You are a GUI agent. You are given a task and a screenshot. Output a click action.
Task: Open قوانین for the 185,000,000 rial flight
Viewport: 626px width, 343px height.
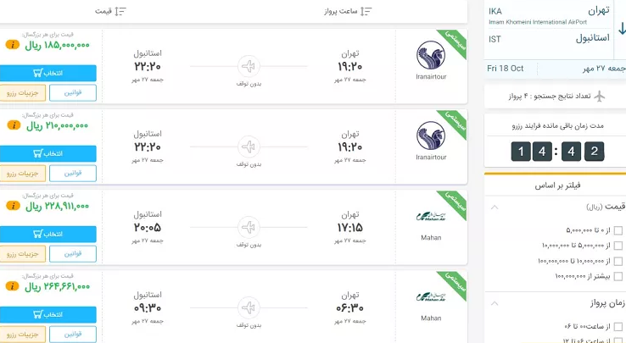coord(72,92)
